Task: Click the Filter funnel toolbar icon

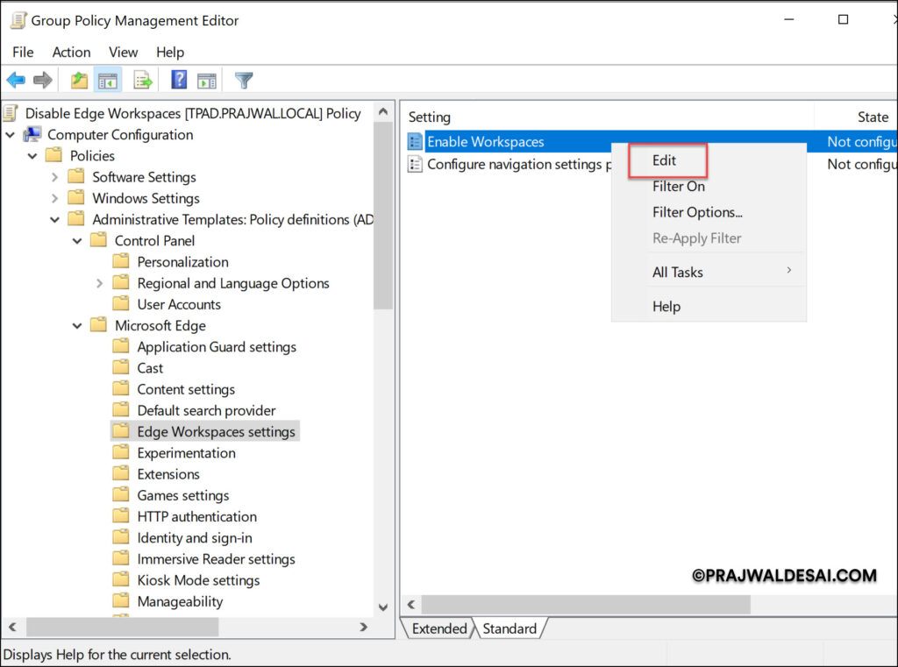Action: (x=244, y=80)
